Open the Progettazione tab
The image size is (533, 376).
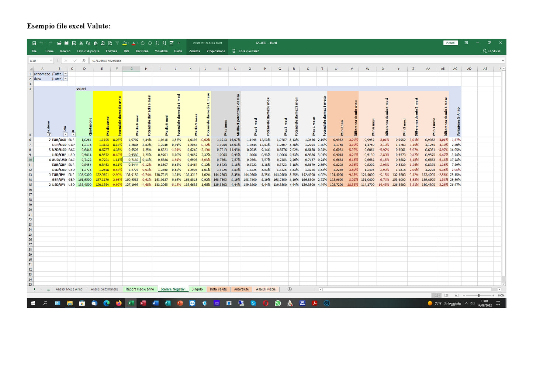216,51
